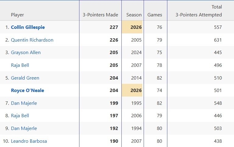Select the 227 three-pointers made cell
The image size is (234, 147).
(x=114, y=27)
